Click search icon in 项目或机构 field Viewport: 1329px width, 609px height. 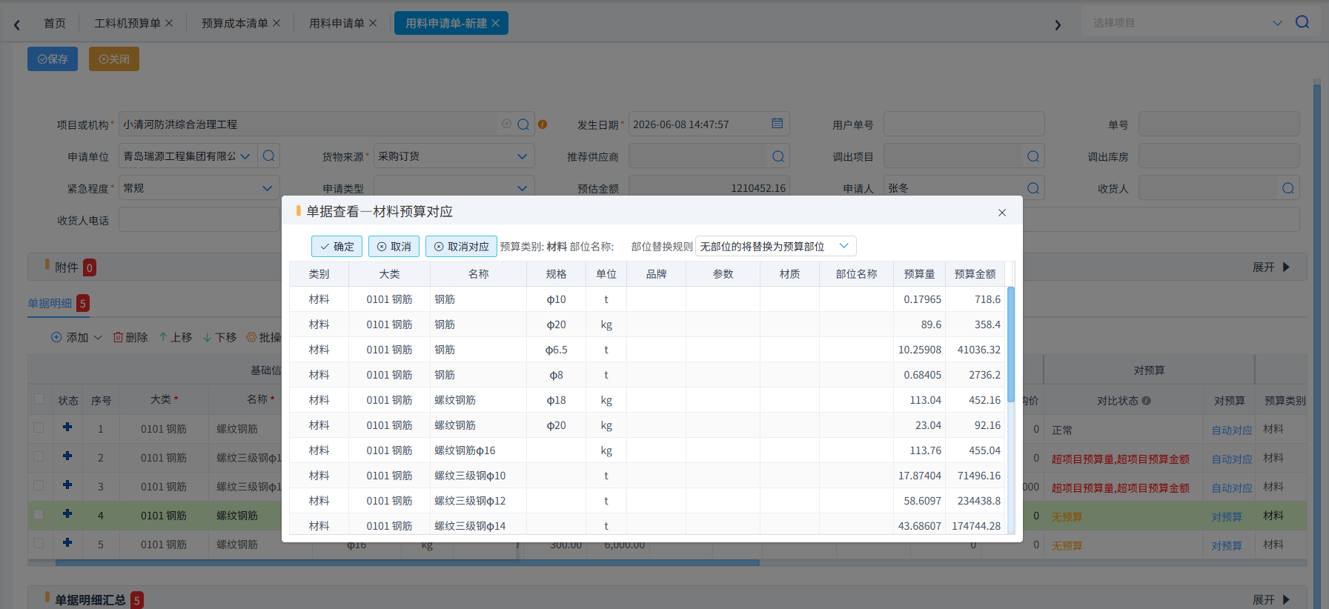(x=523, y=124)
